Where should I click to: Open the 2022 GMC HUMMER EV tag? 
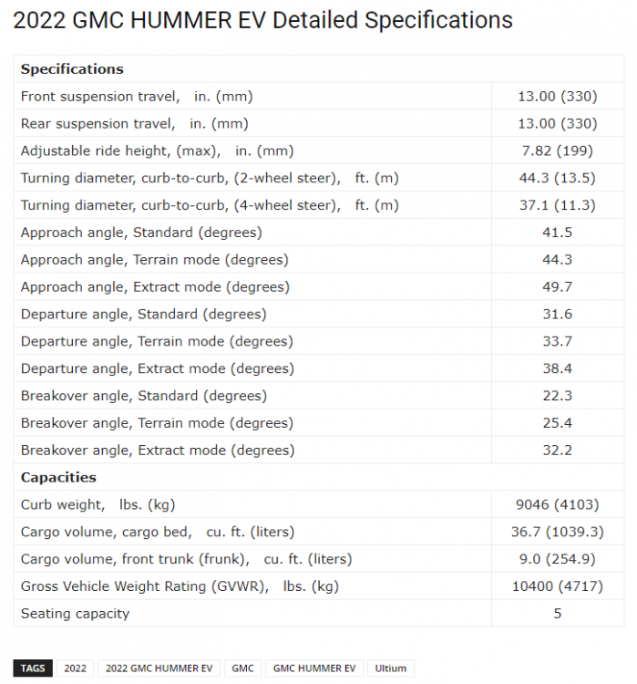tap(159, 668)
